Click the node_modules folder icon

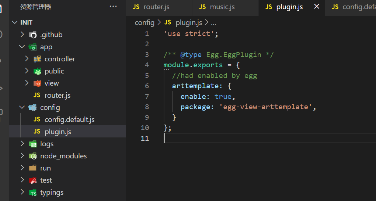[33, 156]
